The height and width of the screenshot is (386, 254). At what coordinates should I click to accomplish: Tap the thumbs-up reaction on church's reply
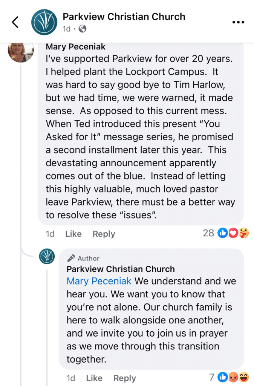click(223, 376)
